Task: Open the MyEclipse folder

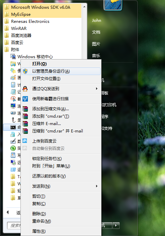Action: (x=42, y=14)
